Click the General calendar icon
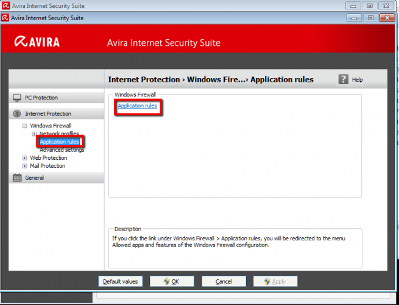 [x=17, y=178]
